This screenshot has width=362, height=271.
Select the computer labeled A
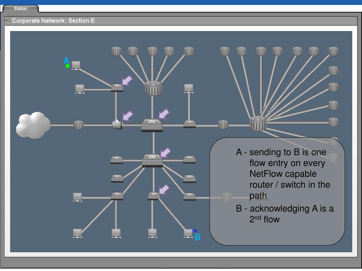[76, 65]
